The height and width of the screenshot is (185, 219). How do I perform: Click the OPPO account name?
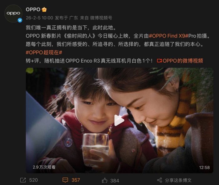[x=33, y=9]
